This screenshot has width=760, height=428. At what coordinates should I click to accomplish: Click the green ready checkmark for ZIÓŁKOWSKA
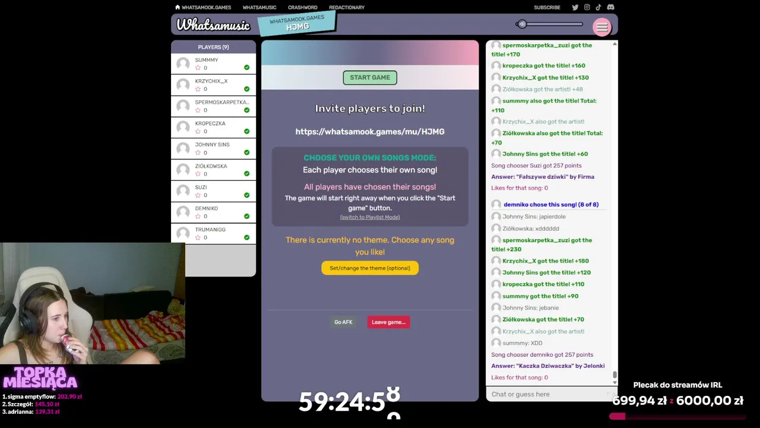246,174
